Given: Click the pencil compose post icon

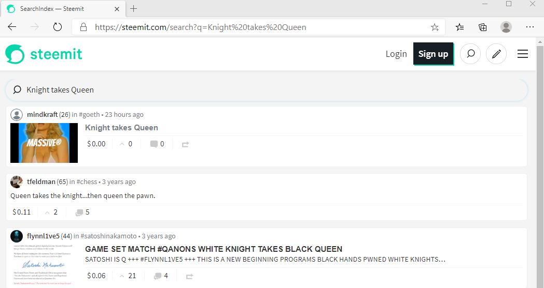Looking at the screenshot, I should point(496,54).
